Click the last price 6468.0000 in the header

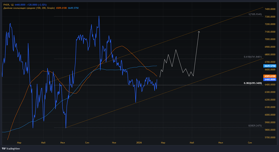pos(20,5)
